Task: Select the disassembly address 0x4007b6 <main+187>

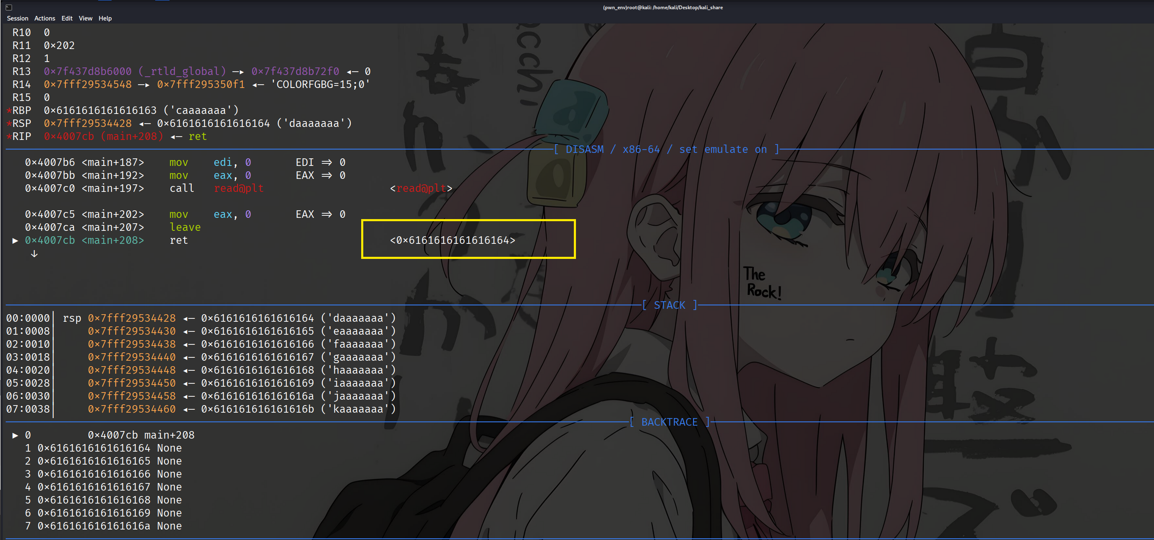Action: pyautogui.click(x=85, y=163)
